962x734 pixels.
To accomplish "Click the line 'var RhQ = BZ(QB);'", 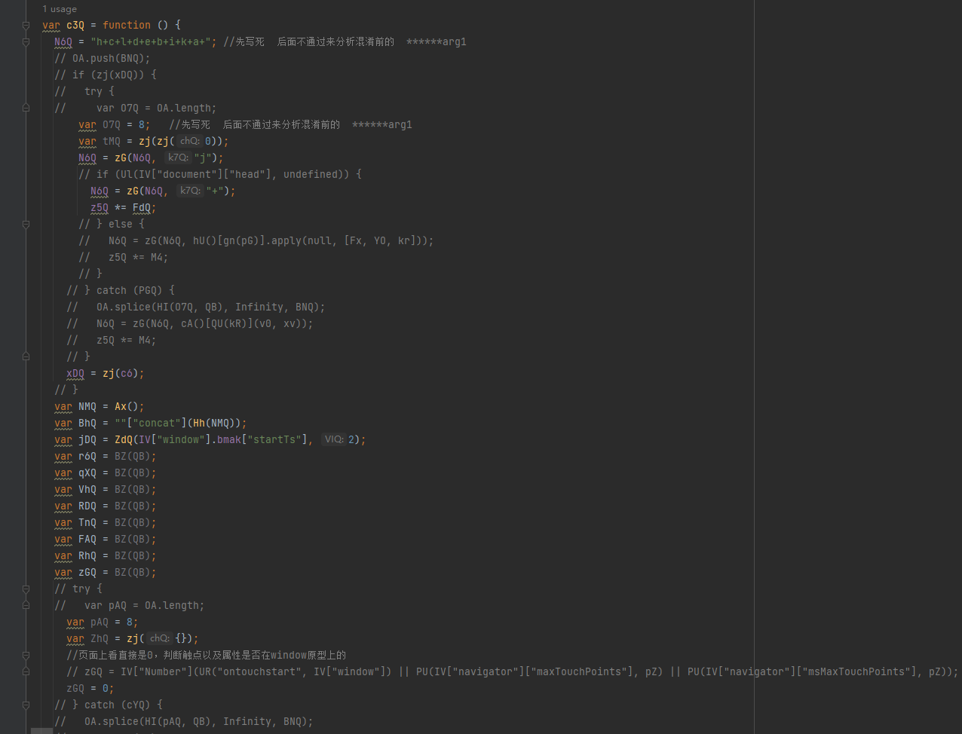I will point(106,555).
